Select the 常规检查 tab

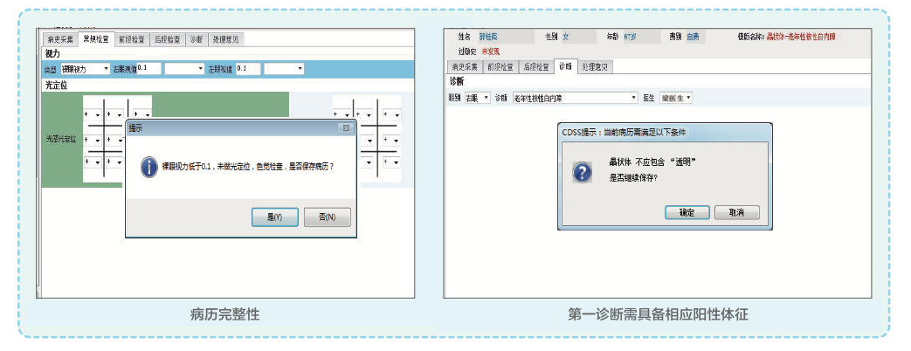click(94, 39)
